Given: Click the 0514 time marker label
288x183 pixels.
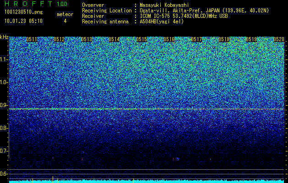Looking at the screenshot, I should (114, 39).
